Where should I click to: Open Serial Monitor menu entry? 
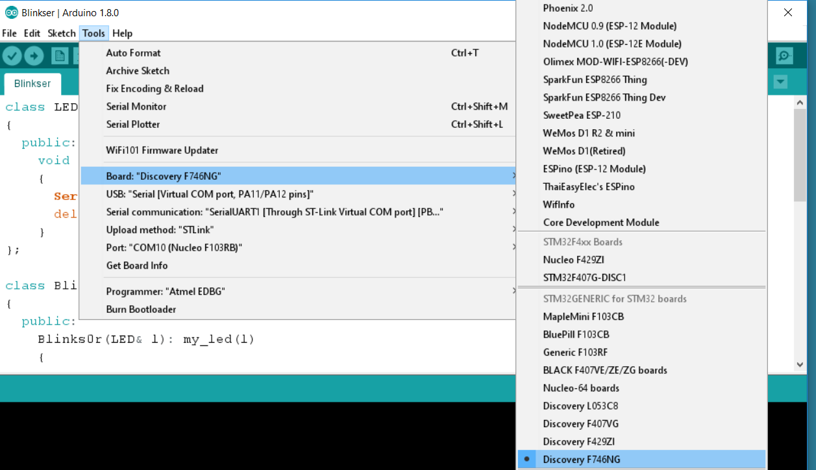(x=298, y=106)
